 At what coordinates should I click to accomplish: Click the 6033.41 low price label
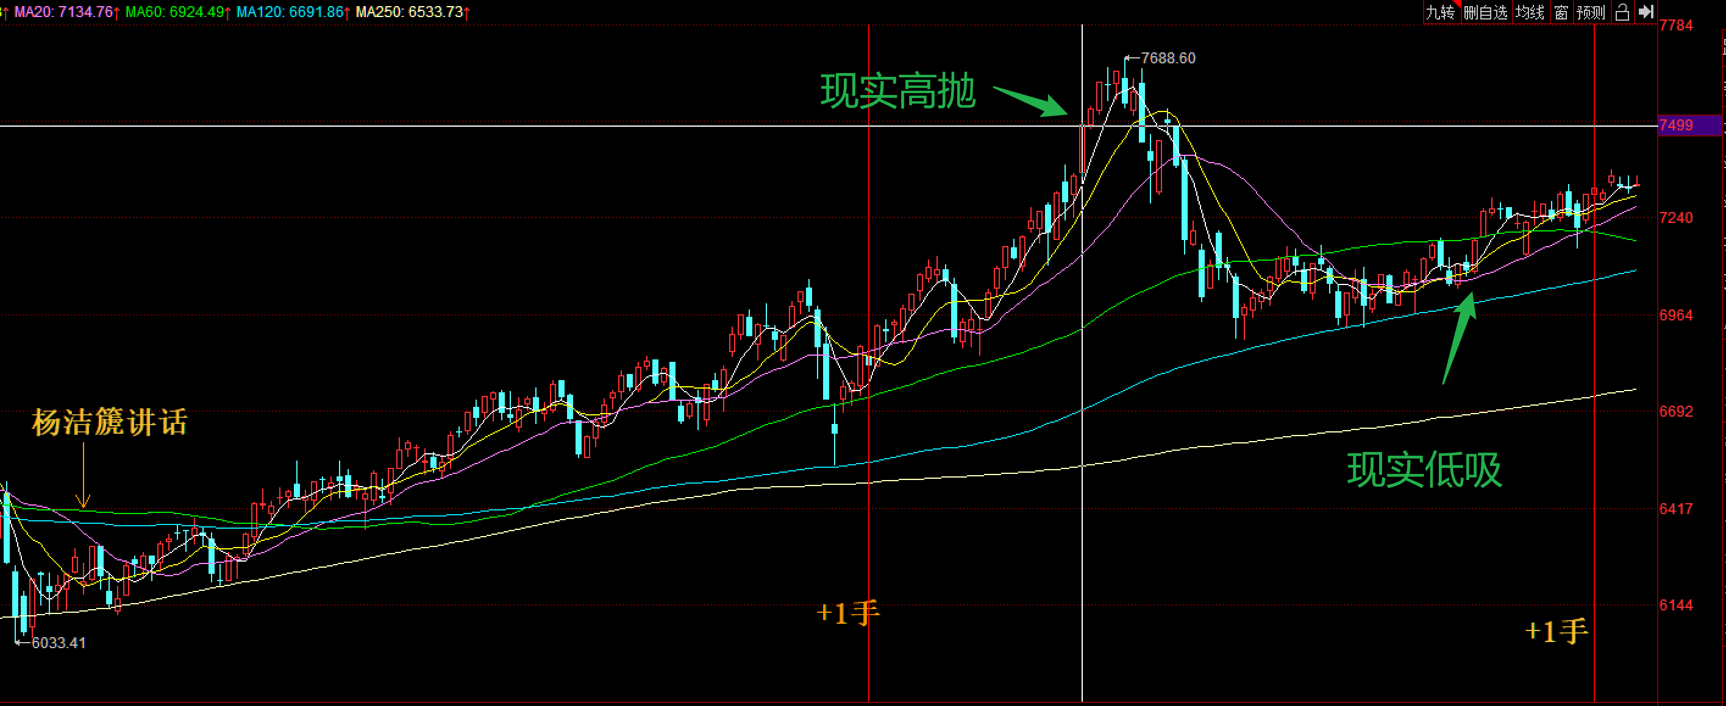click(x=59, y=643)
